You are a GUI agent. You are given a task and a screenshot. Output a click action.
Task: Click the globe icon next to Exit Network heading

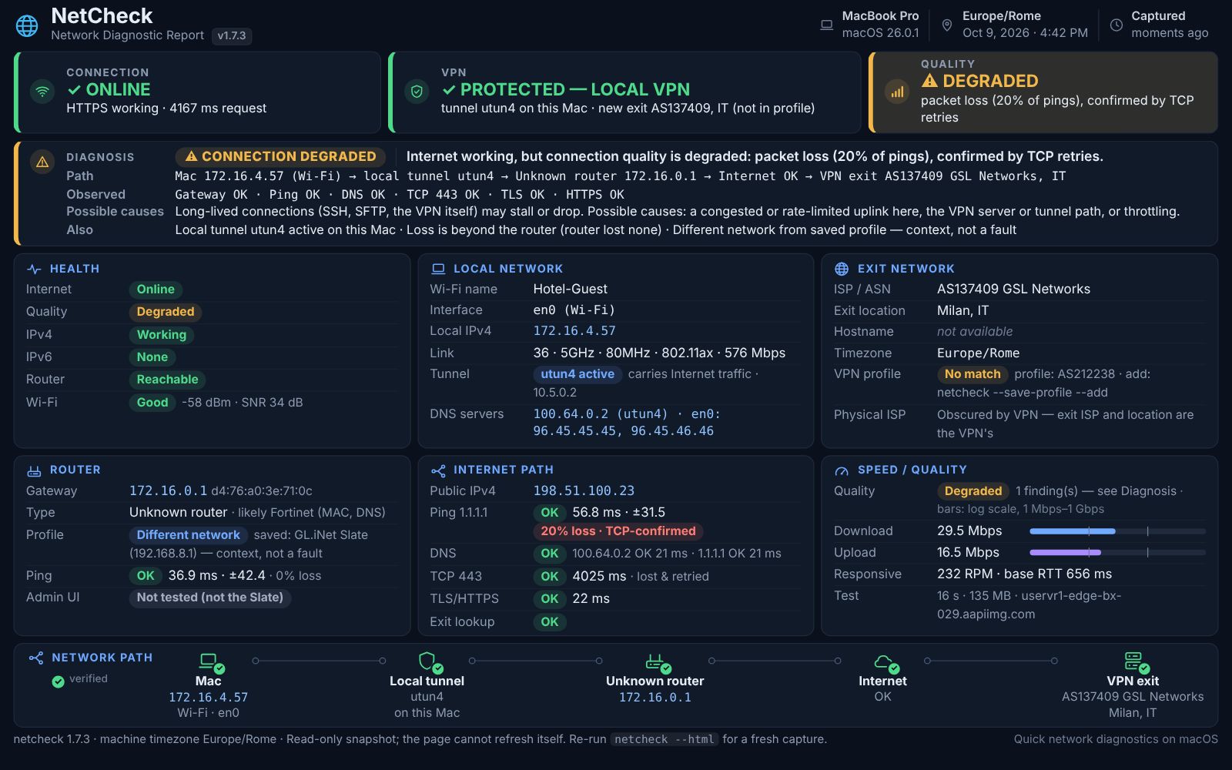click(x=842, y=269)
